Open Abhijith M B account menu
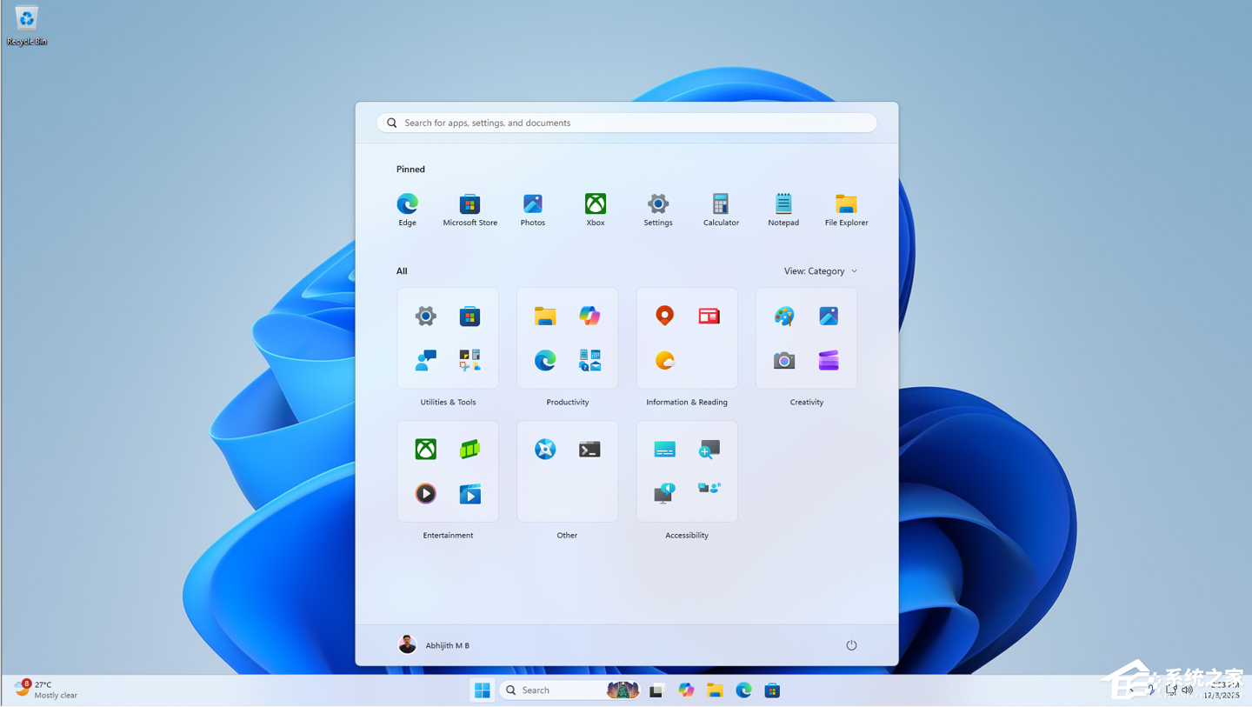The image size is (1252, 707). click(434, 645)
